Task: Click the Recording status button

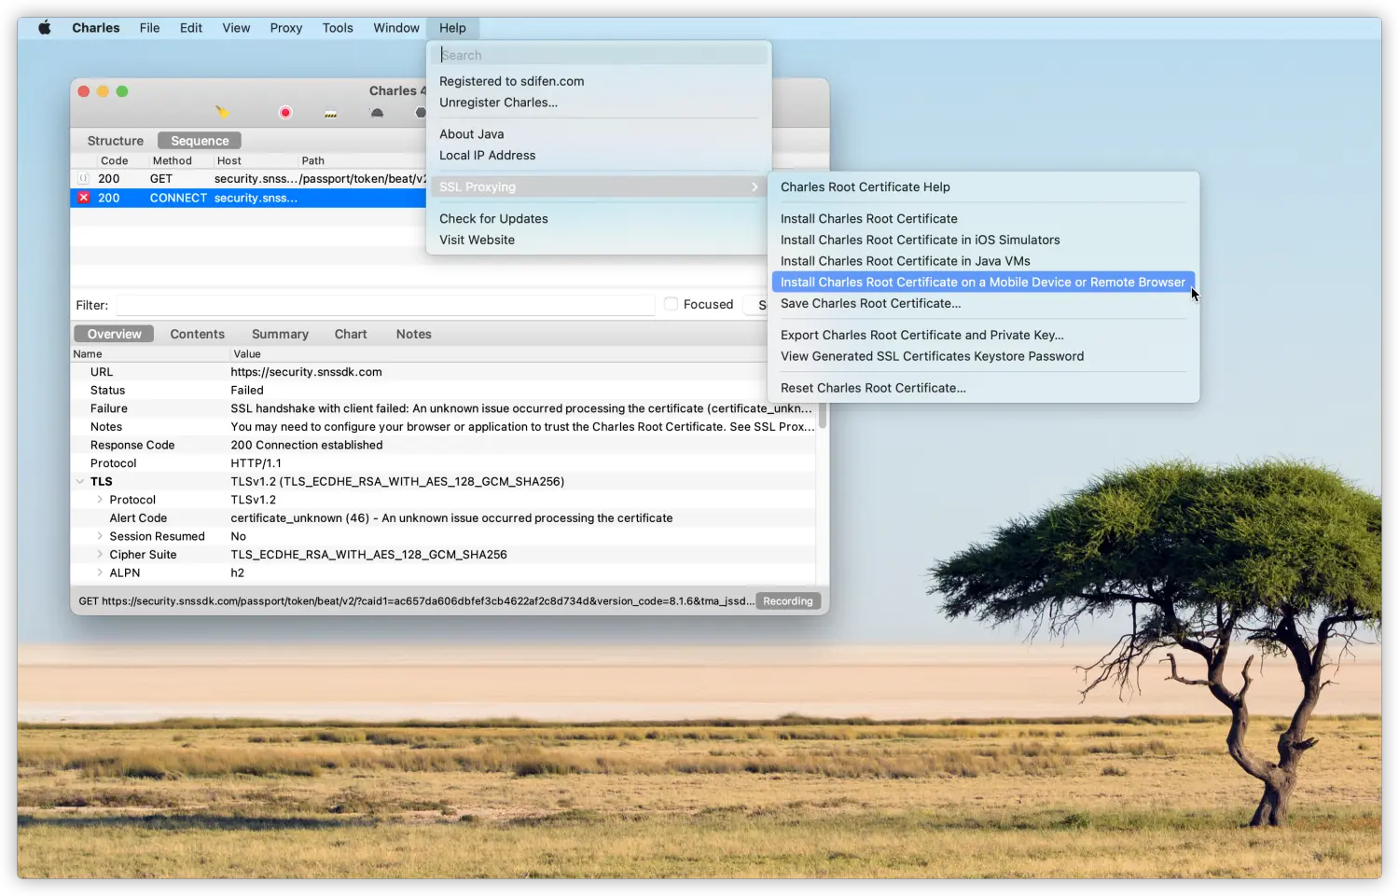Action: pos(788,601)
